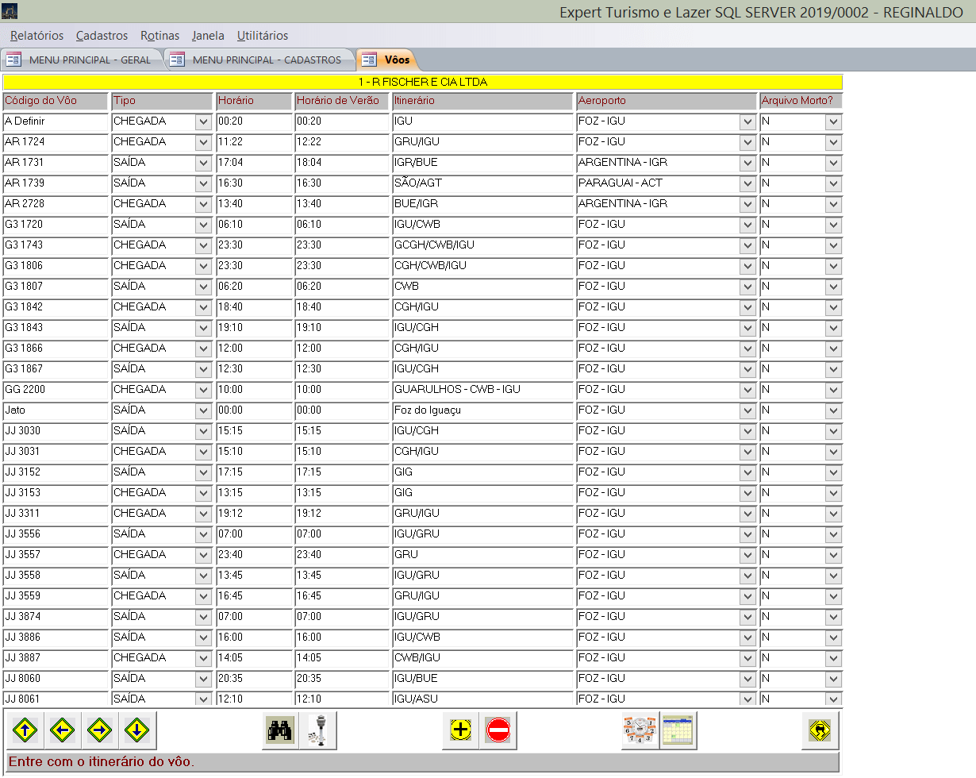Click the control tower icon
976x778 pixels.
pos(319,730)
